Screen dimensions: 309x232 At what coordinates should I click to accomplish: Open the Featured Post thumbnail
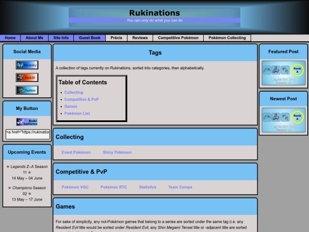pyautogui.click(x=283, y=73)
